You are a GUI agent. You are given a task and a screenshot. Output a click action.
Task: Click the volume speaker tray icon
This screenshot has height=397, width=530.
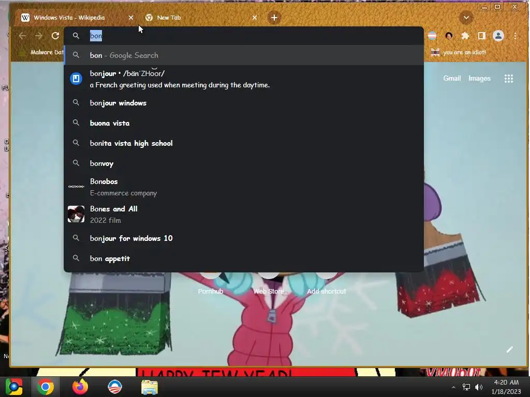pos(479,387)
